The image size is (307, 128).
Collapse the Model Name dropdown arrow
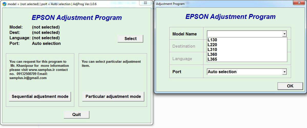284,34
